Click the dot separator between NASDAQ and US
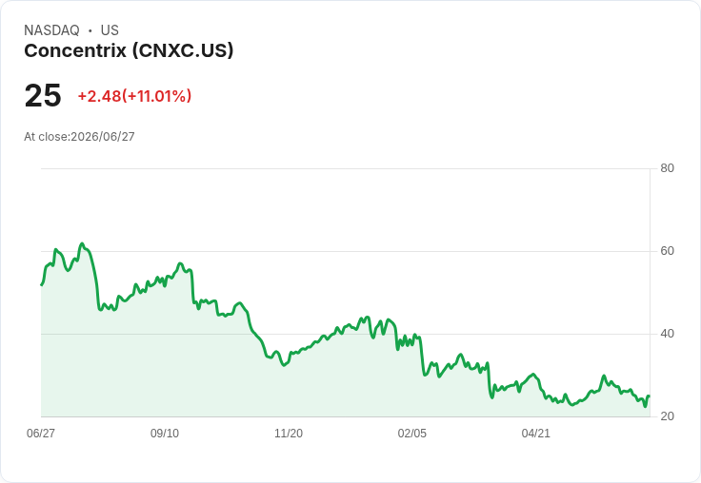Screen dimensions: 701x483 coord(90,30)
